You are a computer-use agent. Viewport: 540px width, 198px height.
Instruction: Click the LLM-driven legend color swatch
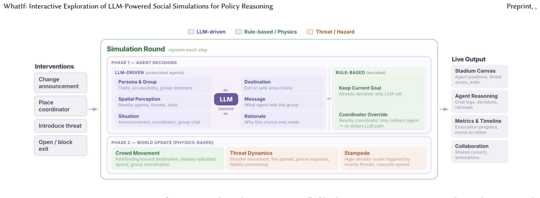(x=191, y=32)
